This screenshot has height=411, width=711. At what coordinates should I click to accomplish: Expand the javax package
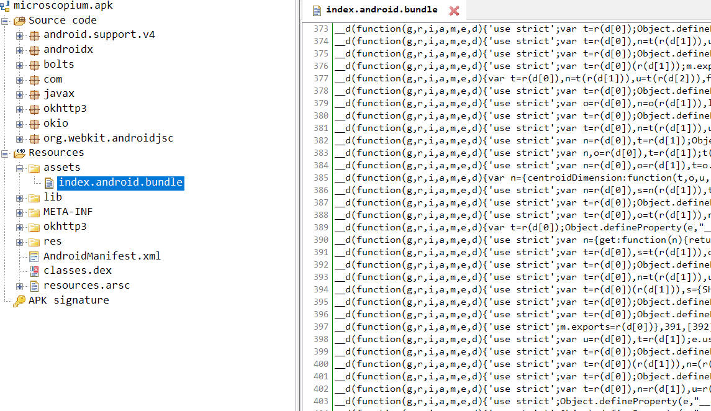tap(19, 95)
